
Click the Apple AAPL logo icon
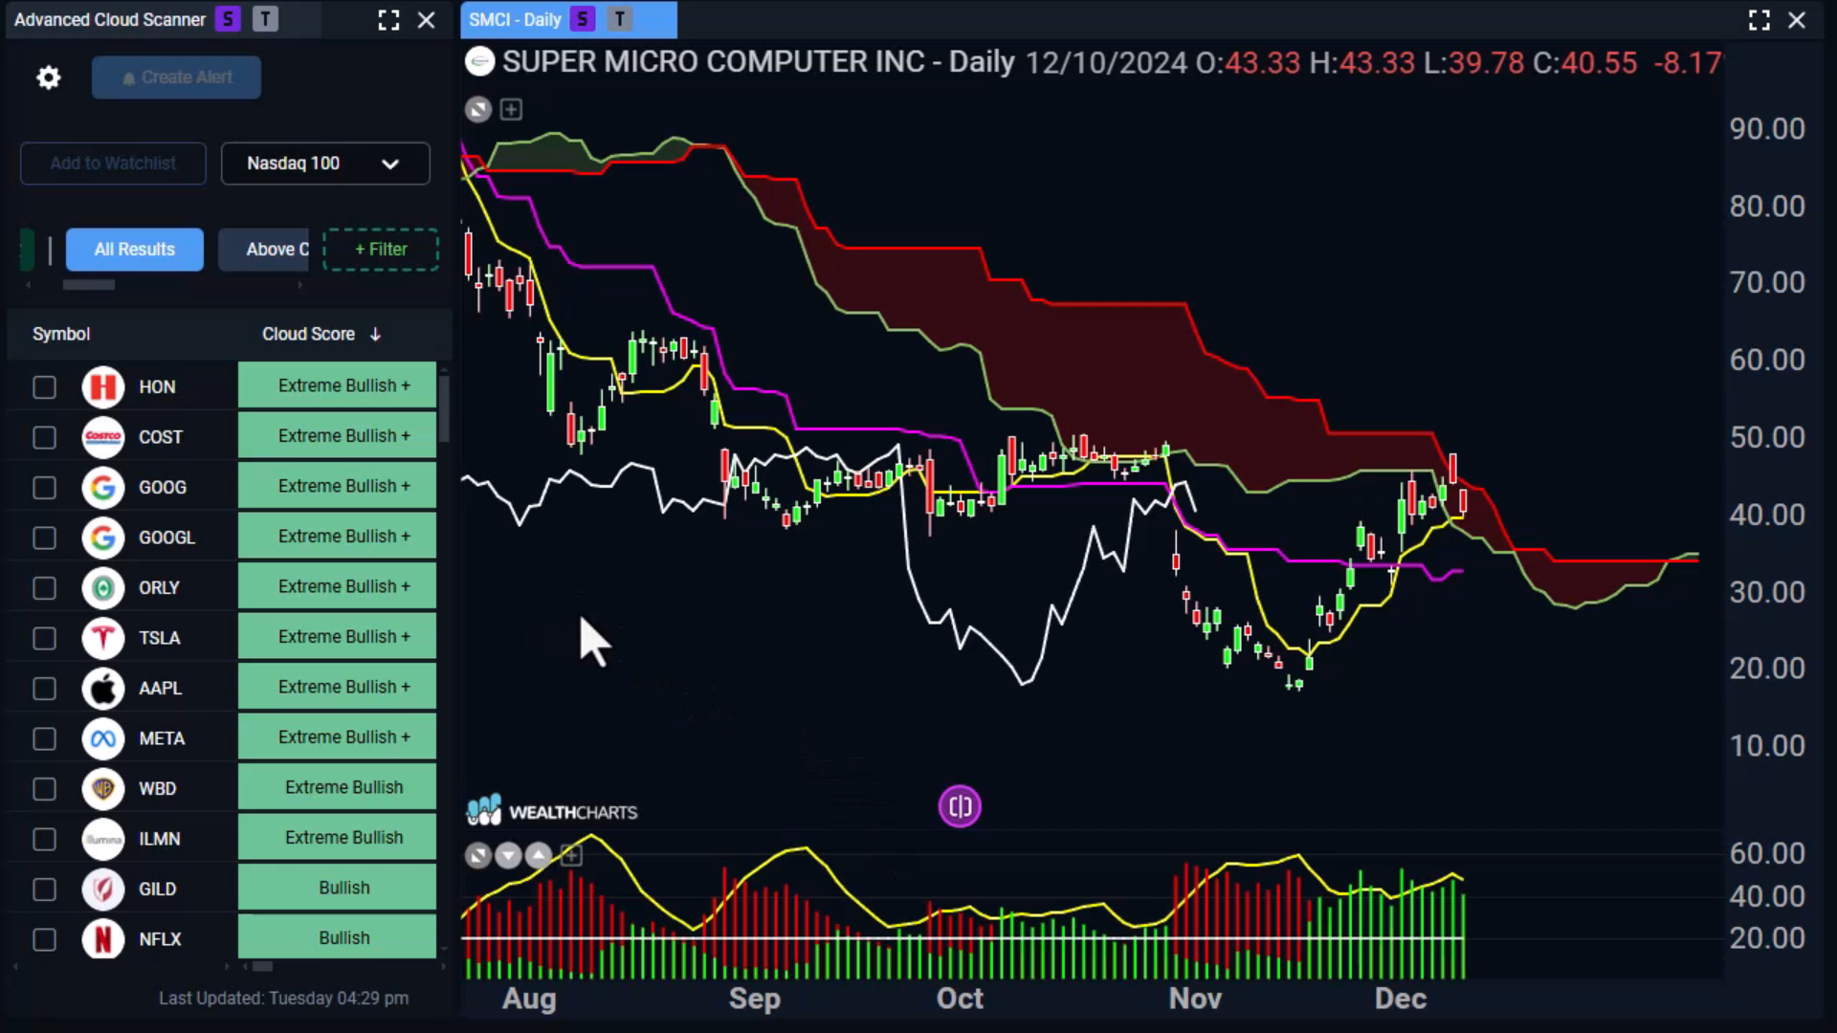tap(103, 689)
